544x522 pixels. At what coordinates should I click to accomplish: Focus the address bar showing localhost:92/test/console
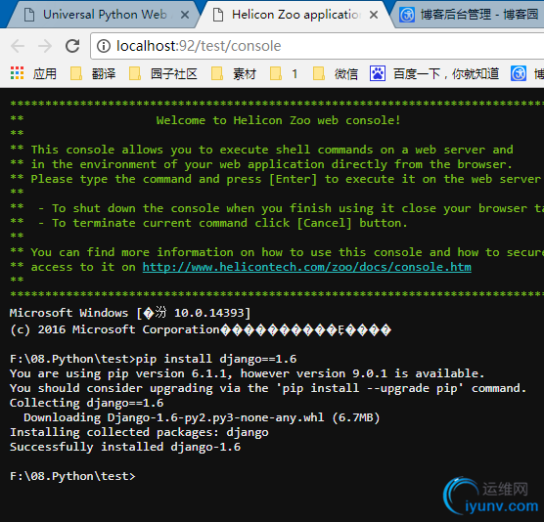(x=317, y=46)
